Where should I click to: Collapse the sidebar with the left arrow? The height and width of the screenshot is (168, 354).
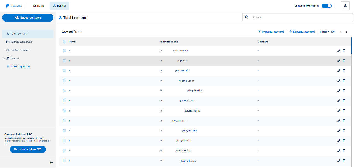(51, 162)
